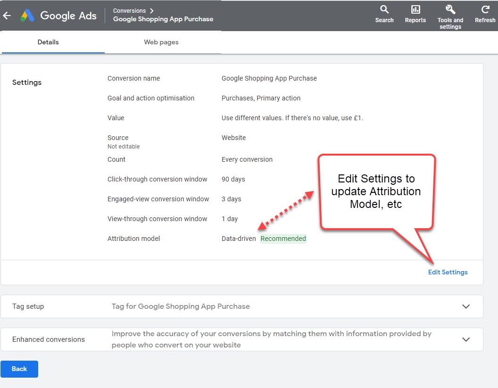This screenshot has width=498, height=388.
Task: Click the Engaged-view conversion window label
Action: [158, 199]
